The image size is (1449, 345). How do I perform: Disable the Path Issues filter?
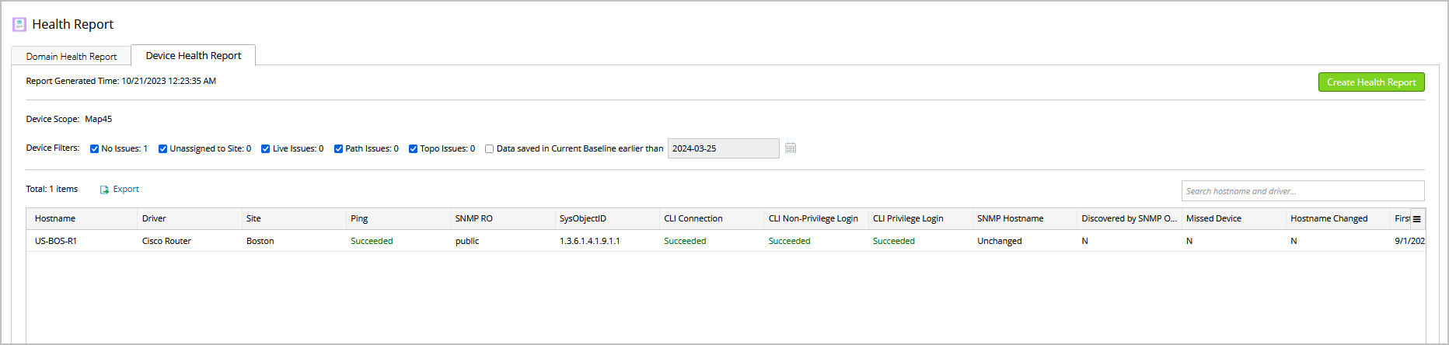click(x=338, y=149)
